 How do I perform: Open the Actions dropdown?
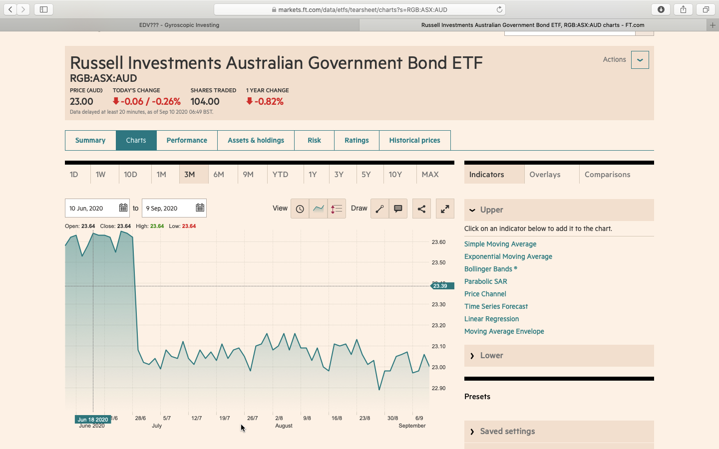pyautogui.click(x=640, y=60)
